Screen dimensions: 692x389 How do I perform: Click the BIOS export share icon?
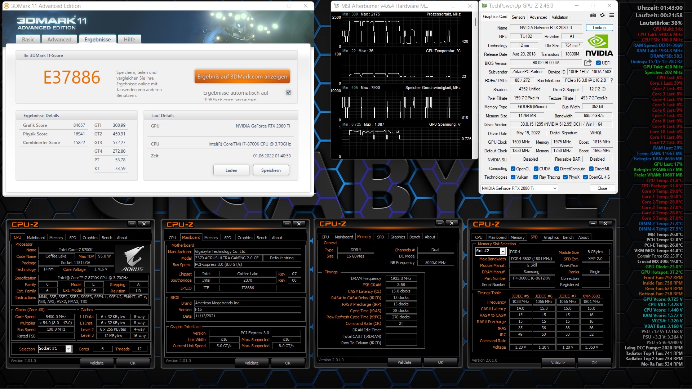tap(588, 63)
